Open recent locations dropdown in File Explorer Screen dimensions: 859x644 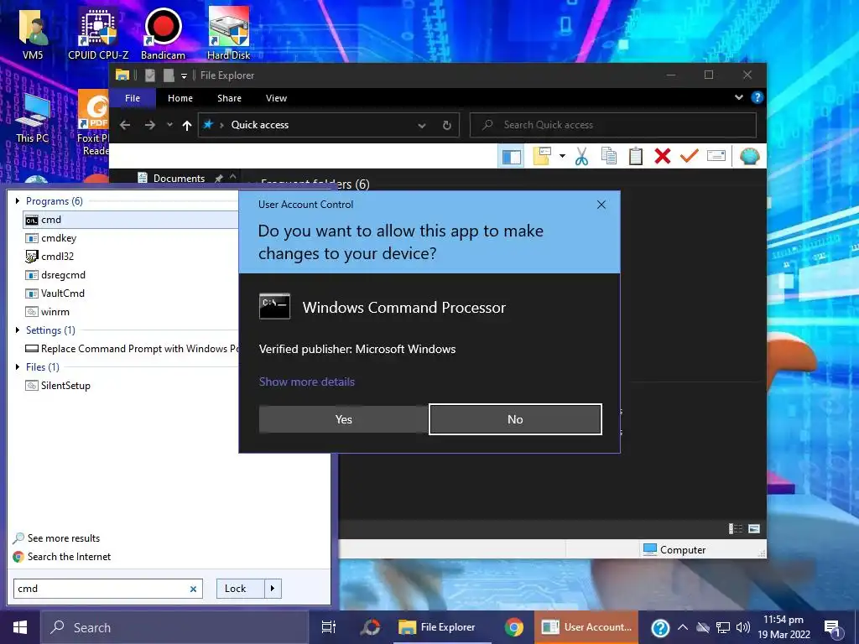(x=169, y=125)
